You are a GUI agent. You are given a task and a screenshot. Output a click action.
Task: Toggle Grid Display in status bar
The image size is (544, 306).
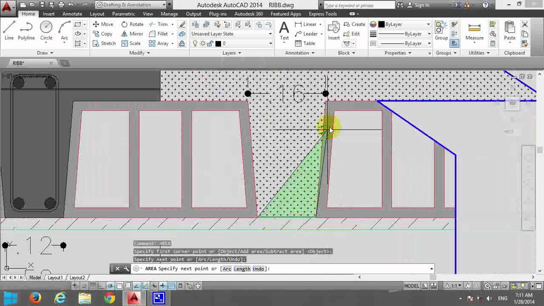click(x=93, y=286)
